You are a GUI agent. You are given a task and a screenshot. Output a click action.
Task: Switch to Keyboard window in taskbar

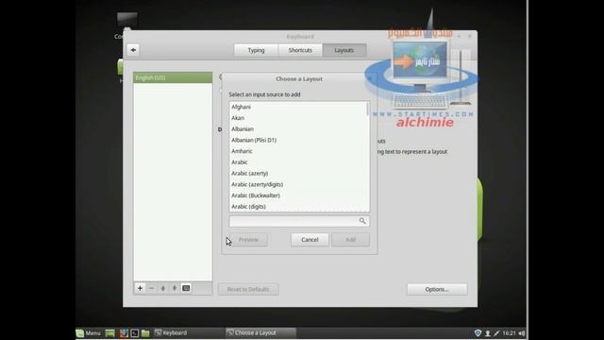pyautogui.click(x=188, y=333)
